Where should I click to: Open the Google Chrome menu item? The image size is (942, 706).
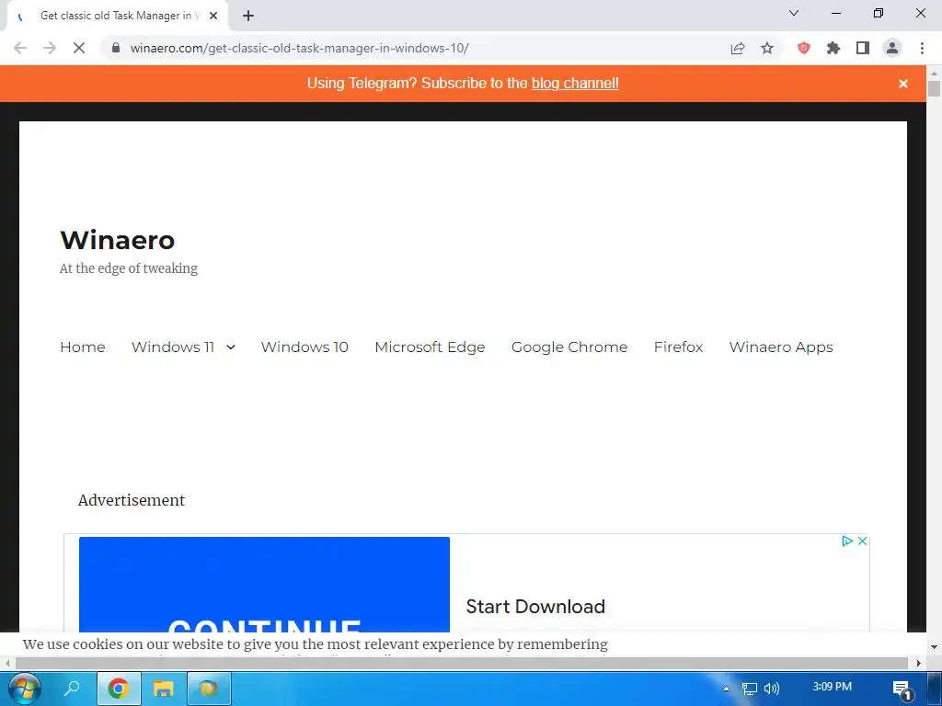point(569,347)
